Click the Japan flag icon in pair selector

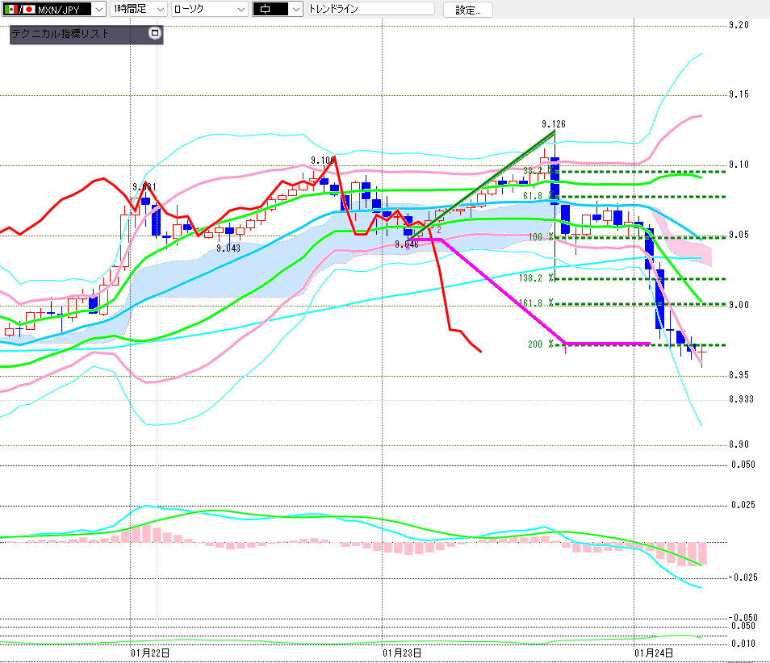click(x=29, y=10)
